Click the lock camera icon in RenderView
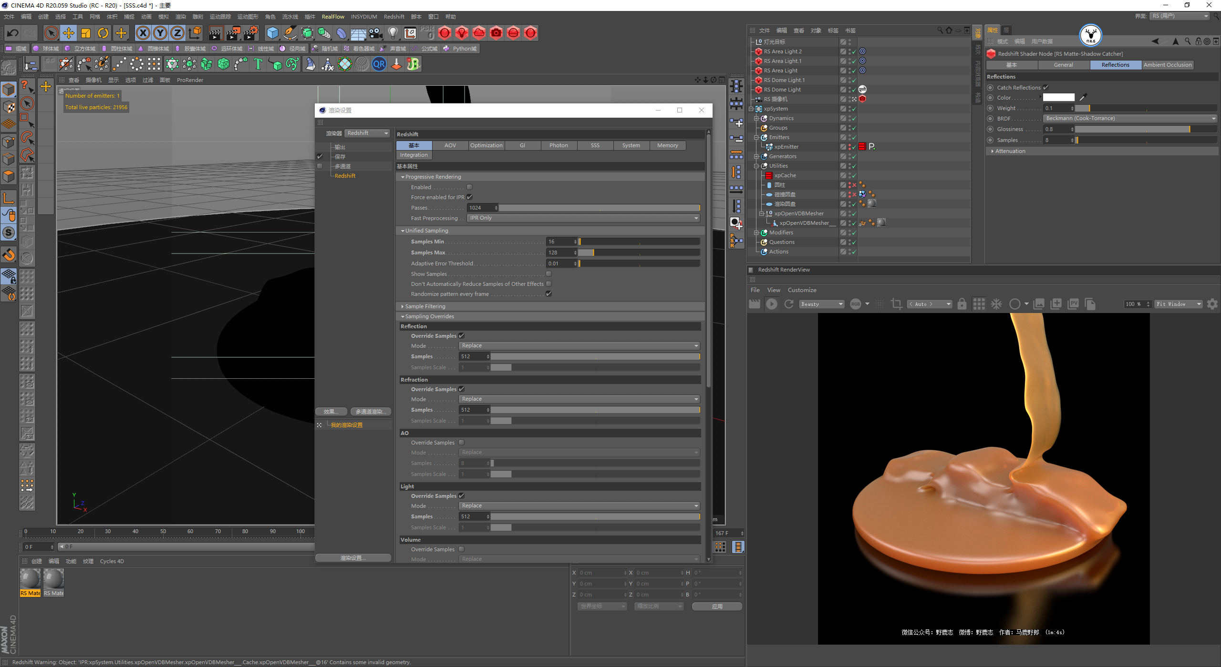 [962, 304]
